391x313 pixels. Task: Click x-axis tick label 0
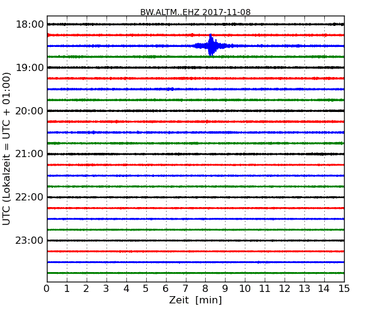(x=47, y=289)
